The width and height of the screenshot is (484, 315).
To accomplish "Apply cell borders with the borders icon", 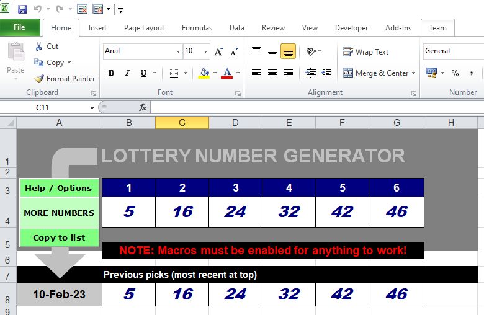I will [174, 73].
